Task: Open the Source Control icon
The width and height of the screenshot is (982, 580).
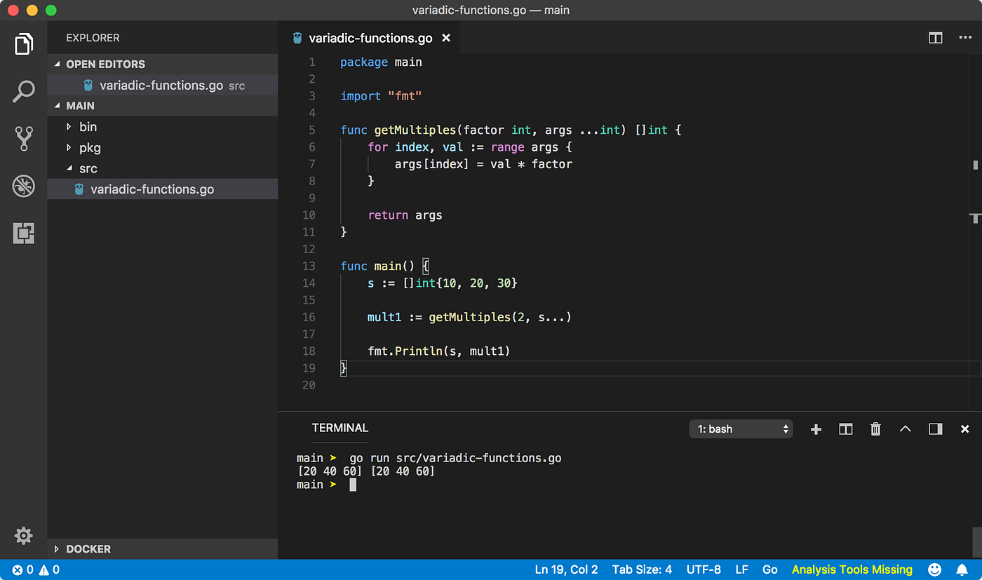Action: 23,139
